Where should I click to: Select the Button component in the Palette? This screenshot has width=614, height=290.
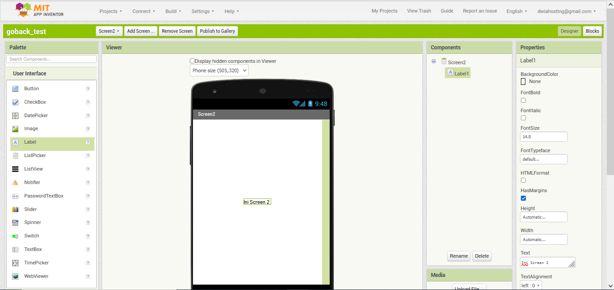coord(31,88)
